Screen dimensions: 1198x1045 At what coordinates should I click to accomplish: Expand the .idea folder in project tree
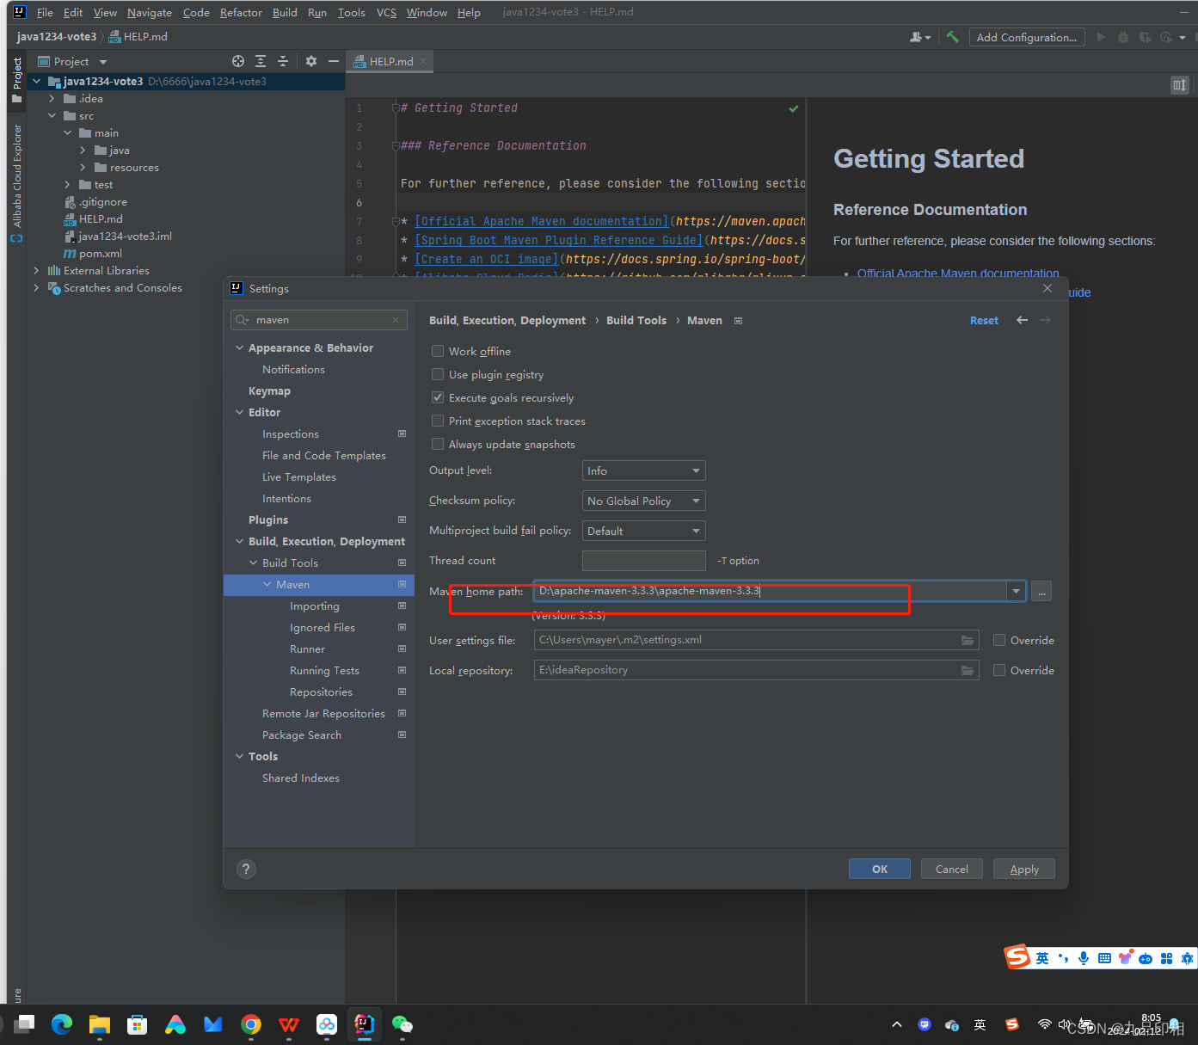tap(52, 99)
